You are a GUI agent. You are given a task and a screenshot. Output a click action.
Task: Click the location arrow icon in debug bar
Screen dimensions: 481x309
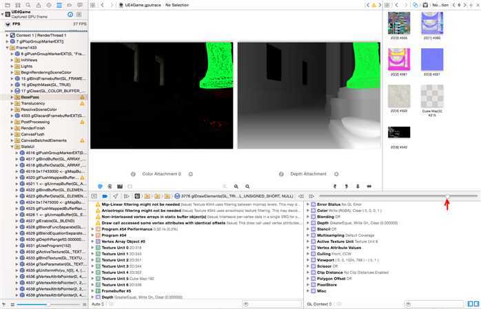coord(115,196)
